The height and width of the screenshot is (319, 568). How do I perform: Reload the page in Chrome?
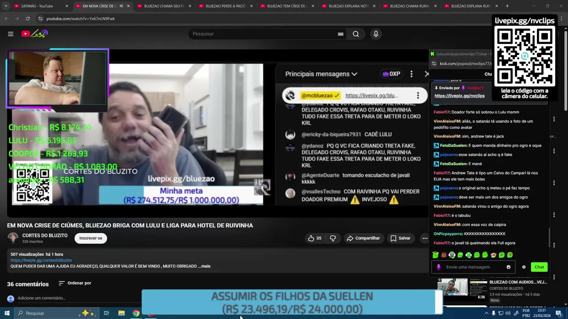point(28,19)
